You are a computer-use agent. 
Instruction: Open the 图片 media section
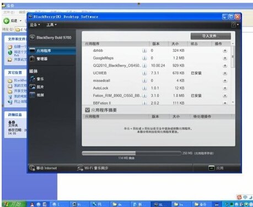click(x=37, y=87)
